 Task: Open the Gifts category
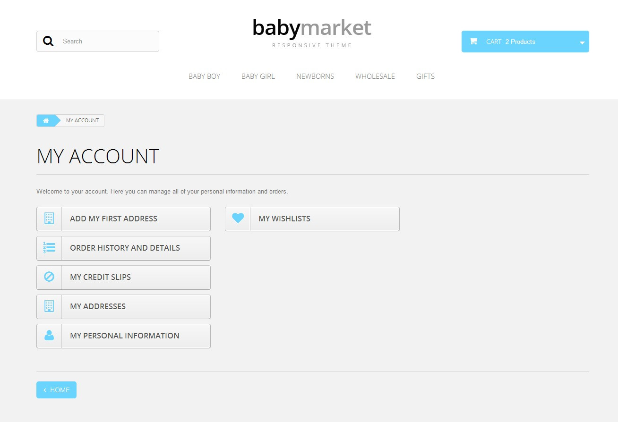[425, 76]
